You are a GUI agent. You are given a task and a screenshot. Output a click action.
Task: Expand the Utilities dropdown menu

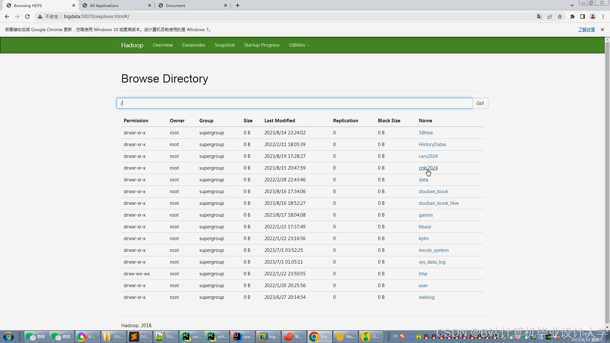pos(299,45)
